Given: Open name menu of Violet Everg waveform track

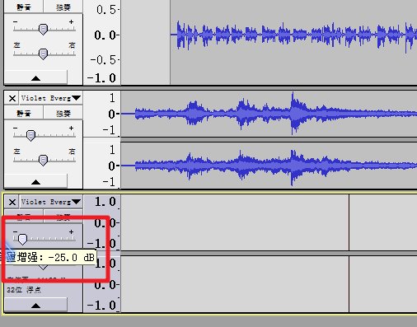Looking at the screenshot, I should coord(51,98).
